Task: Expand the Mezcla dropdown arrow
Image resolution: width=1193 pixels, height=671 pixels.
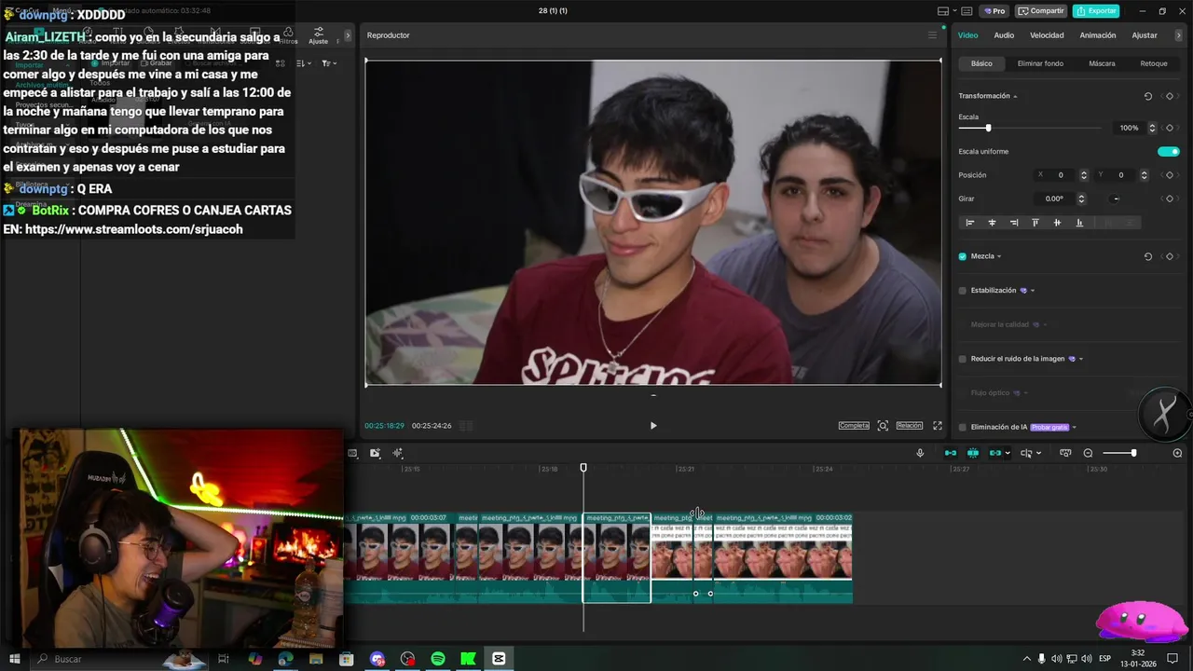Action: pos(999,256)
